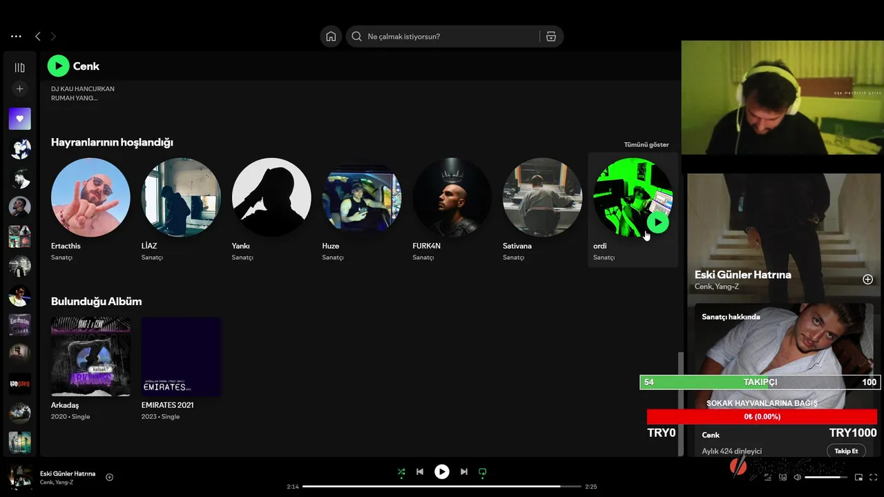884x497 pixels.
Task: Toggle repeat mode
Action: pyautogui.click(x=483, y=472)
